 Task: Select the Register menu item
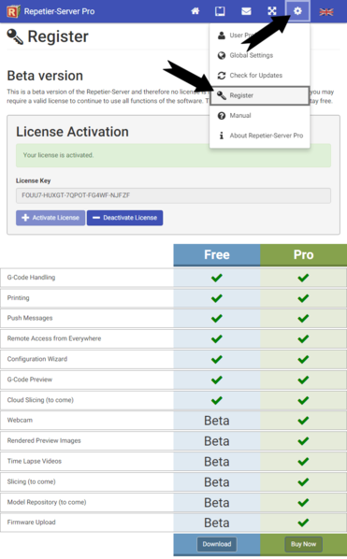(x=260, y=95)
